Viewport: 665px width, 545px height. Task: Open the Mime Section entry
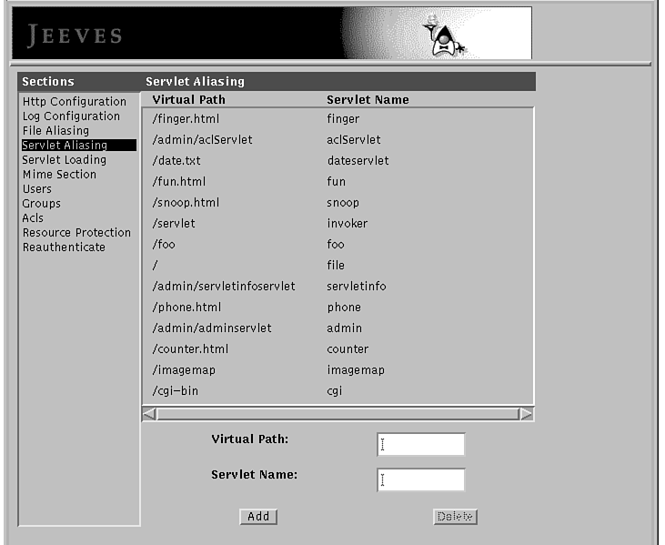click(58, 175)
